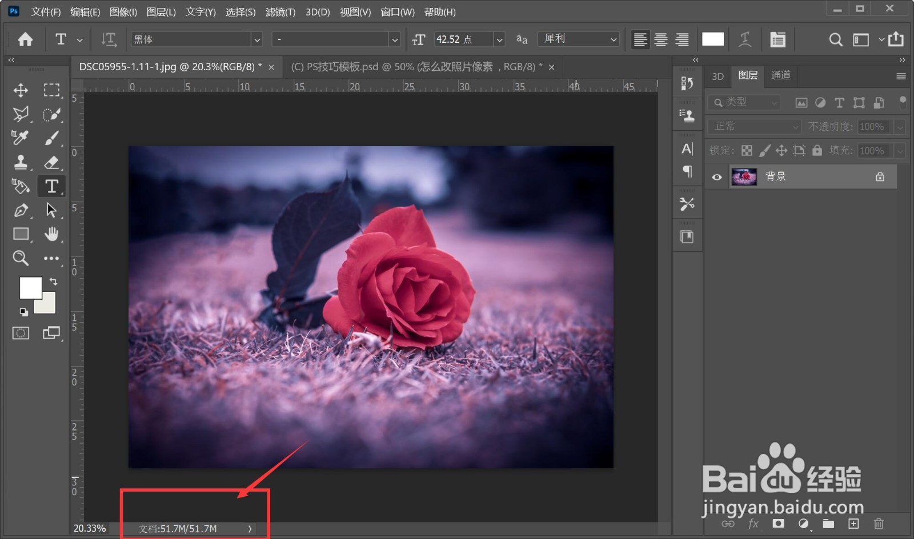Viewport: 914px width, 539px height.
Task: Select the Polygonal Lasso tool
Action: point(21,114)
